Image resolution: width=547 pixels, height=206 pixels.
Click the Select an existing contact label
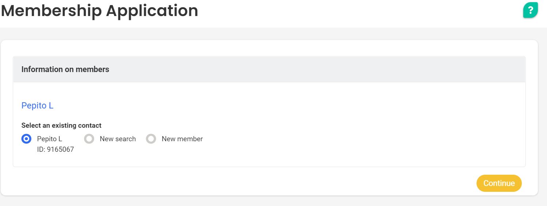coord(61,125)
